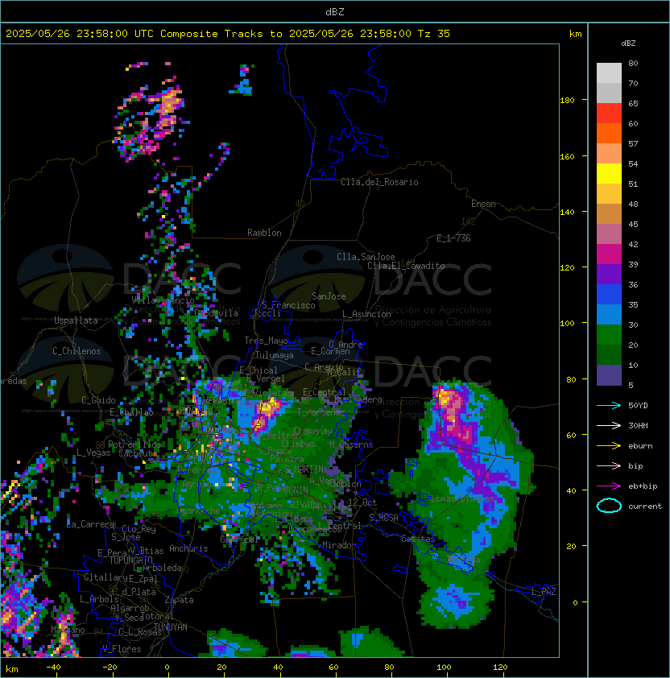Click the 'V_Flores' map label

[x=122, y=649]
